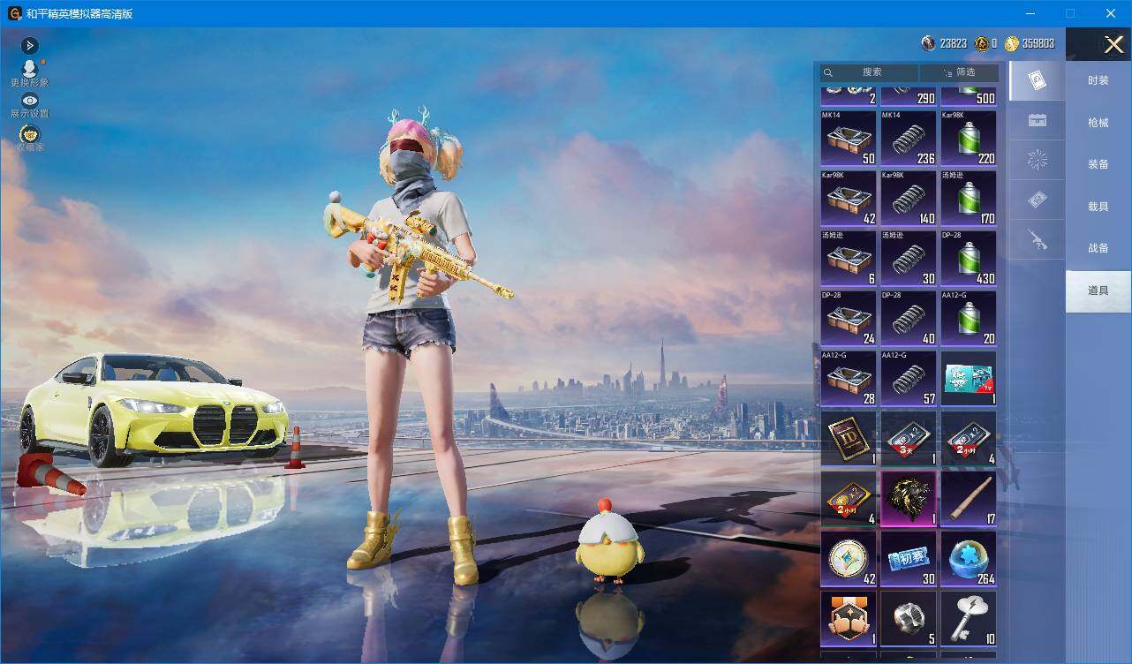The image size is (1132, 664).
Task: Click the silver key item
Action: coord(969,619)
